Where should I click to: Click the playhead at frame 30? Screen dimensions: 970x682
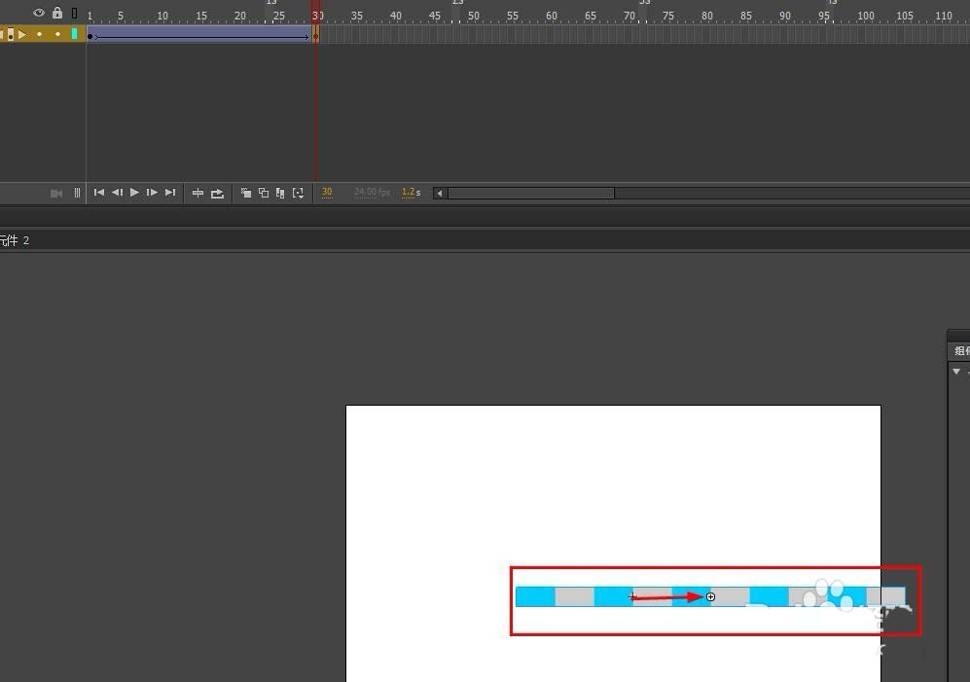(316, 14)
